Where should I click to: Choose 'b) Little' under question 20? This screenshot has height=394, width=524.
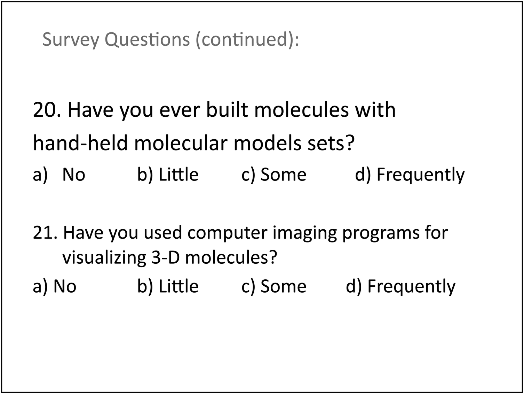[x=168, y=175]
